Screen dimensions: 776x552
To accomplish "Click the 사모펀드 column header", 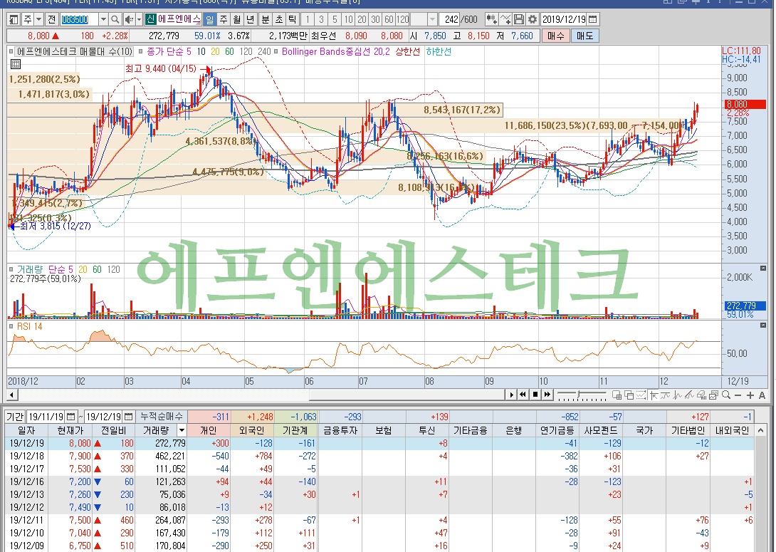I will tap(600, 431).
